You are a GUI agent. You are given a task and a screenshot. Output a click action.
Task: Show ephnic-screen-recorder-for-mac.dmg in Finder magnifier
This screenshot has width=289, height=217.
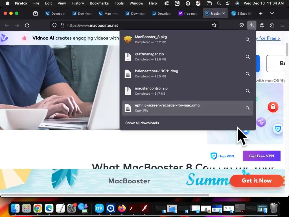[248, 108]
